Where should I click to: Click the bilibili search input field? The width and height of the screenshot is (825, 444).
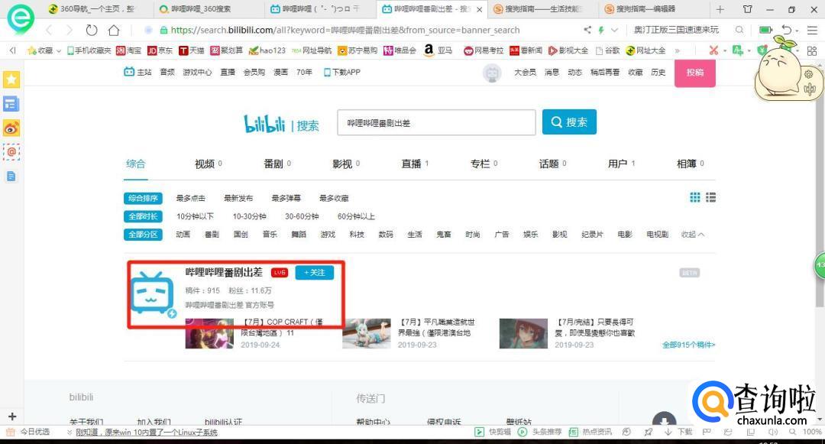pos(436,122)
